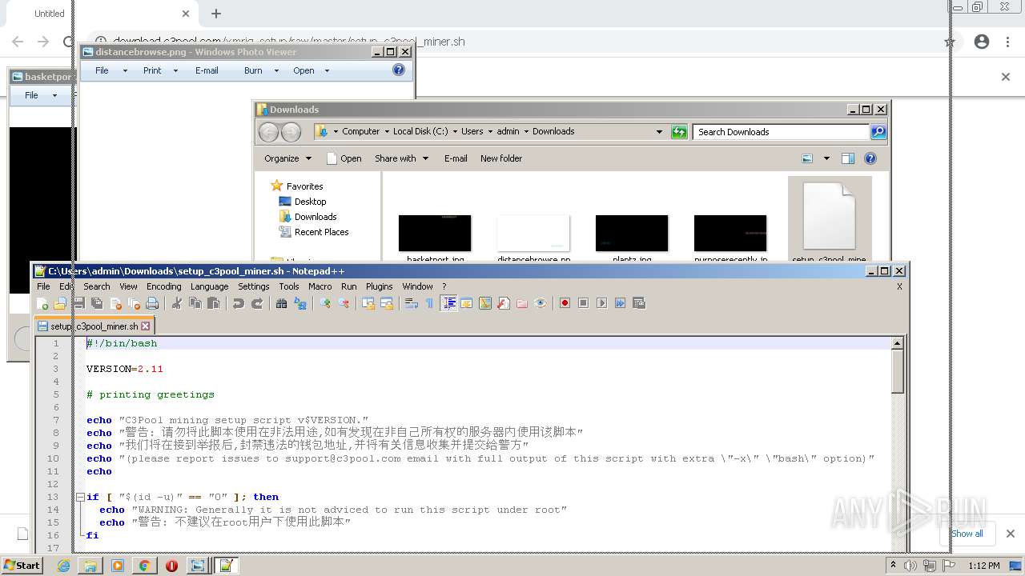The width and height of the screenshot is (1025, 576).
Task: Click Show all in Chrome downloads bar
Action: 967,534
